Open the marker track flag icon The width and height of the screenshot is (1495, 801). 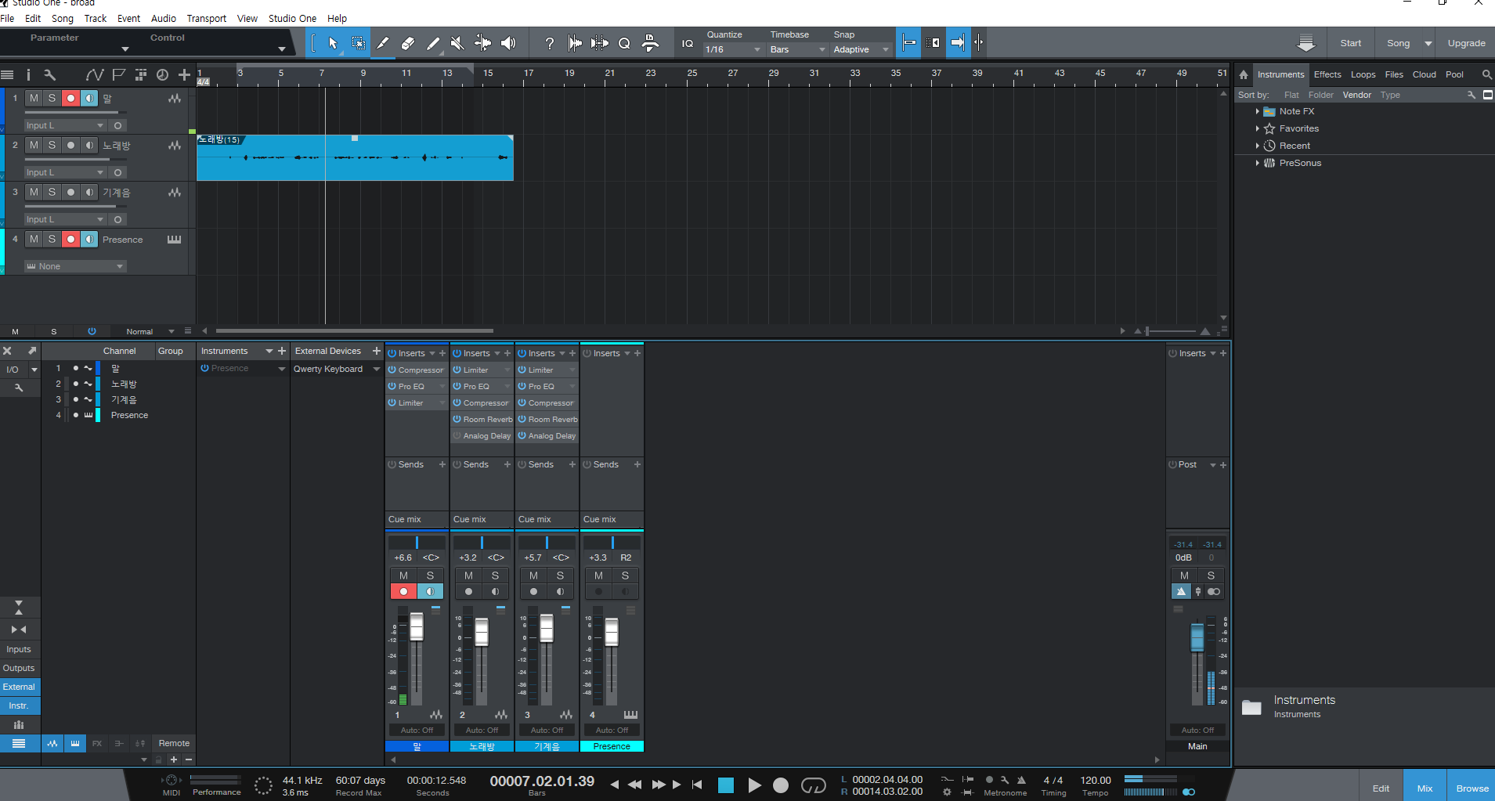coord(118,74)
